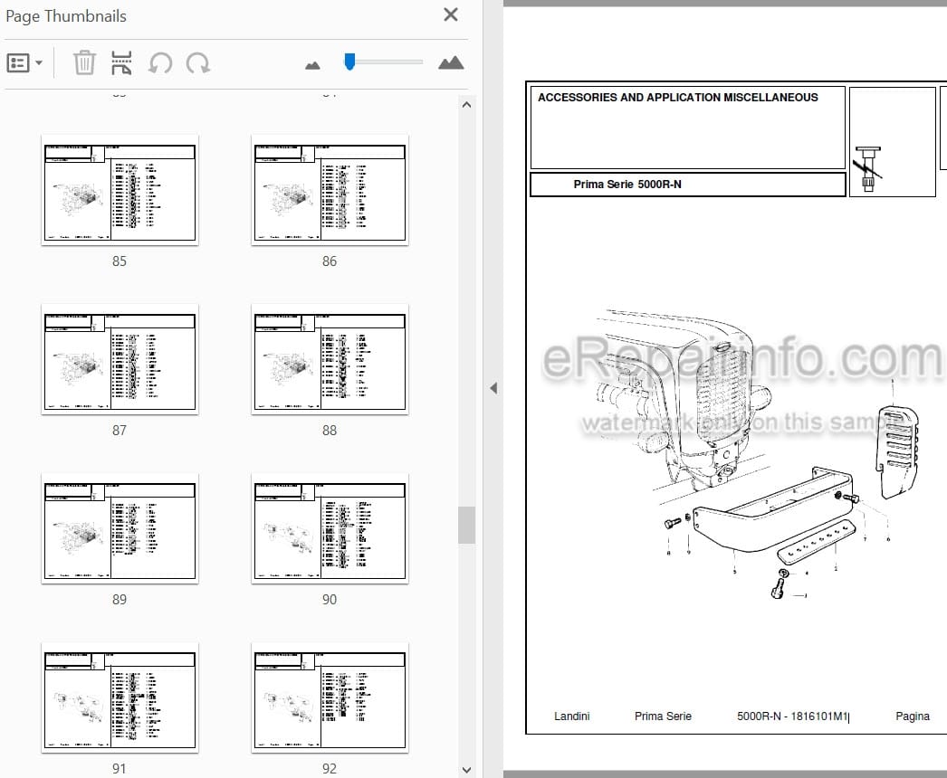This screenshot has width=947, height=778.
Task: Click the thumbnail scrollbar down arrow
Action: pyautogui.click(x=466, y=770)
